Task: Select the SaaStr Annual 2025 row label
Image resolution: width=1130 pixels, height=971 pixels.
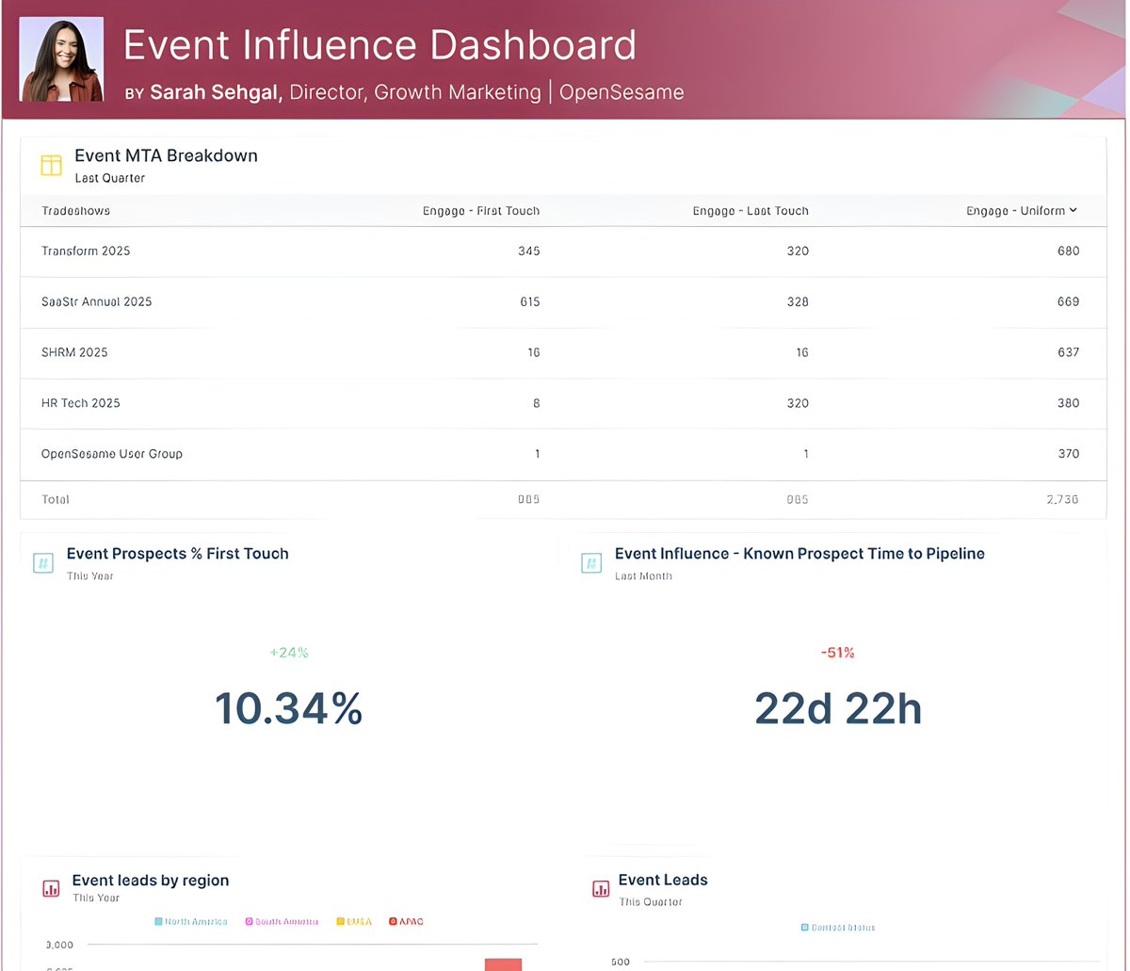Action: click(97, 302)
